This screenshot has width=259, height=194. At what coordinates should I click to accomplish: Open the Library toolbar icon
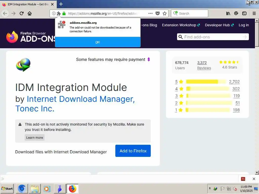click(228, 13)
